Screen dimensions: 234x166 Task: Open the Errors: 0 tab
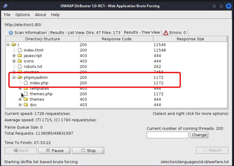175,33
